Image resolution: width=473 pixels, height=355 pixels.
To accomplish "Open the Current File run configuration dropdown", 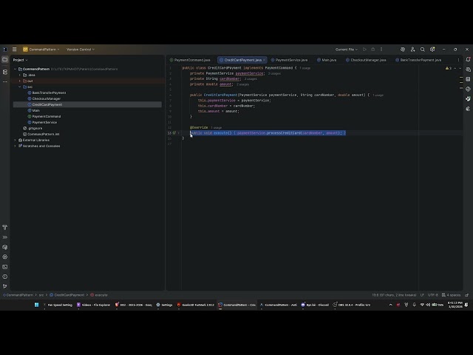I will [x=347, y=50].
